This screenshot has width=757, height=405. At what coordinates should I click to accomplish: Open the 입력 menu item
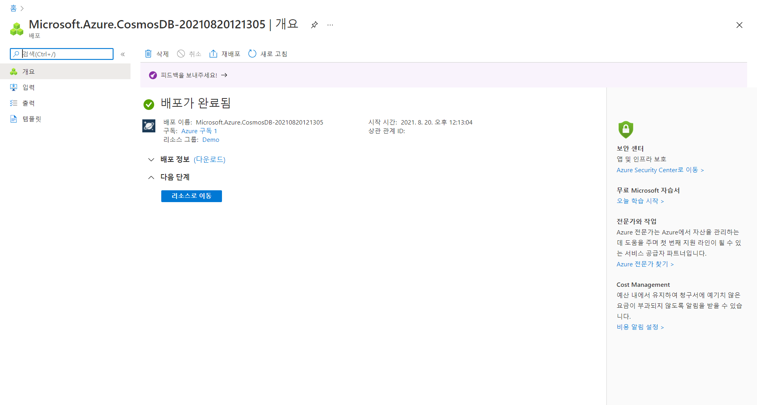[65, 87]
